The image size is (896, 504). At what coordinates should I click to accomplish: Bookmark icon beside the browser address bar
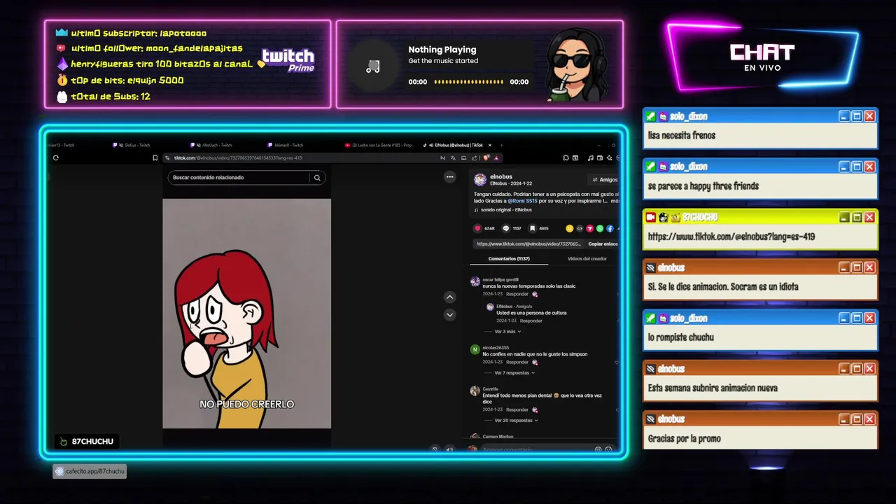[155, 157]
